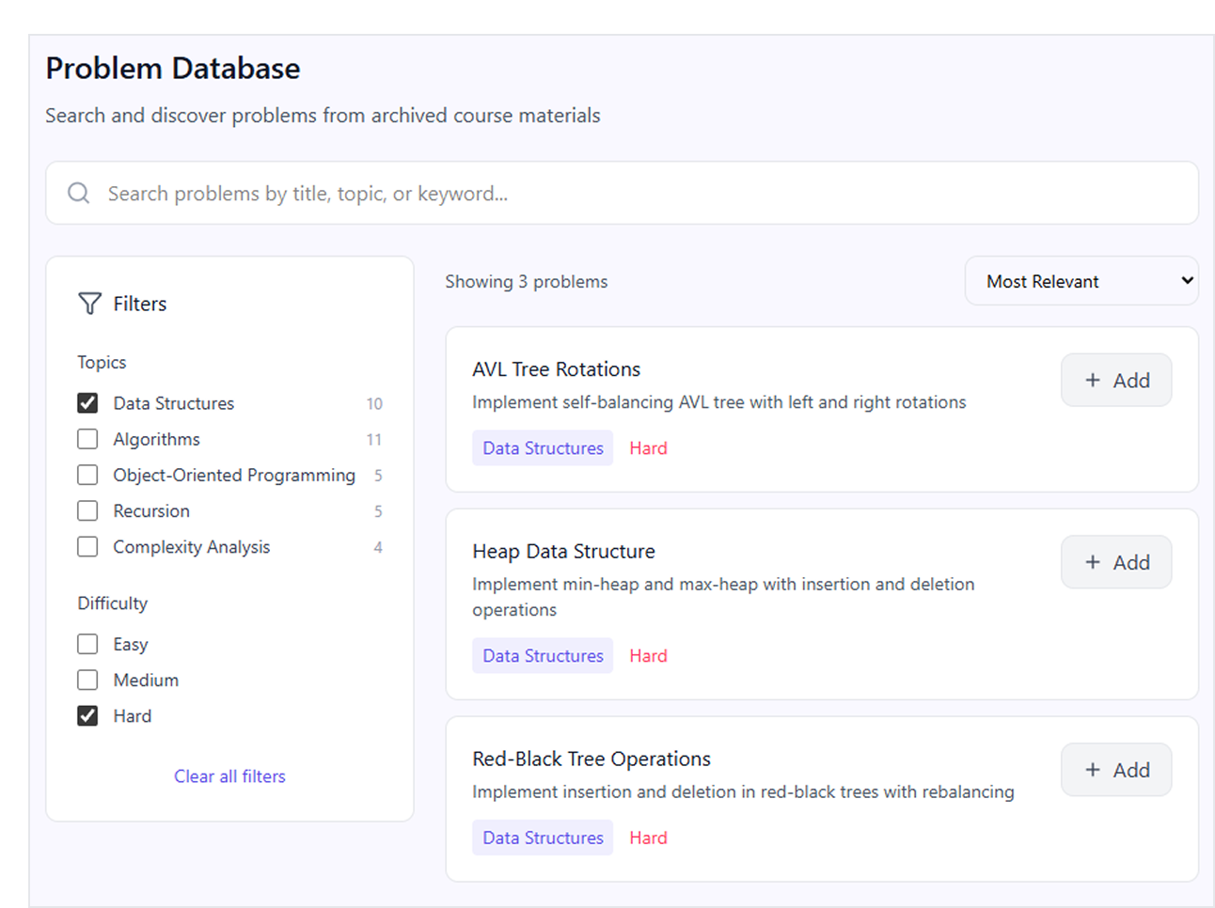
Task: Enable the Easy difficulty filter
Action: click(x=87, y=644)
